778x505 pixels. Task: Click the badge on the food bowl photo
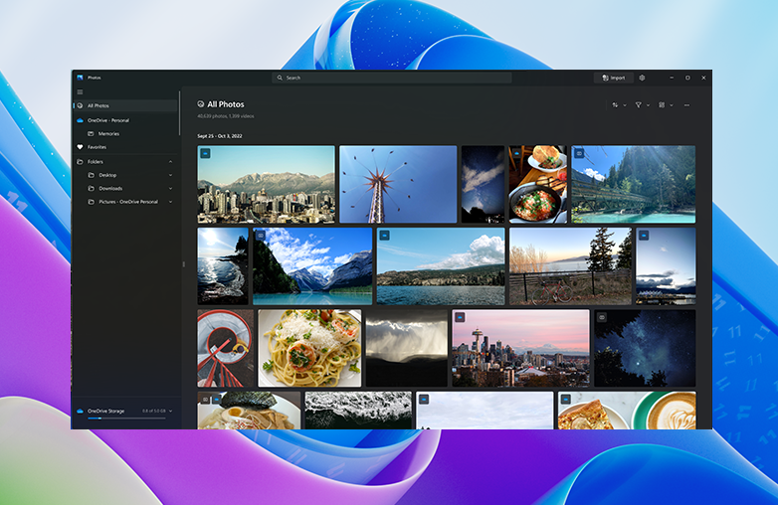pos(516,154)
